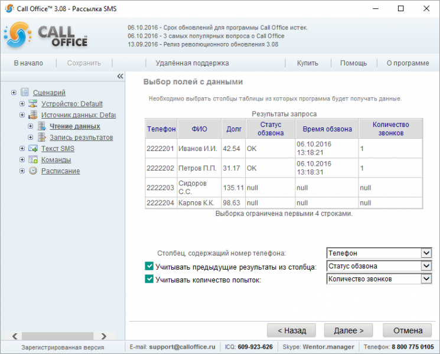
Task: Click the < Назад button
Action: click(x=291, y=330)
